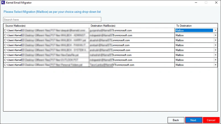This screenshot has width=221, height=124.
Task: Click destination mailbox in MAILBOX - PAWAN IT row
Action: coord(132,45)
